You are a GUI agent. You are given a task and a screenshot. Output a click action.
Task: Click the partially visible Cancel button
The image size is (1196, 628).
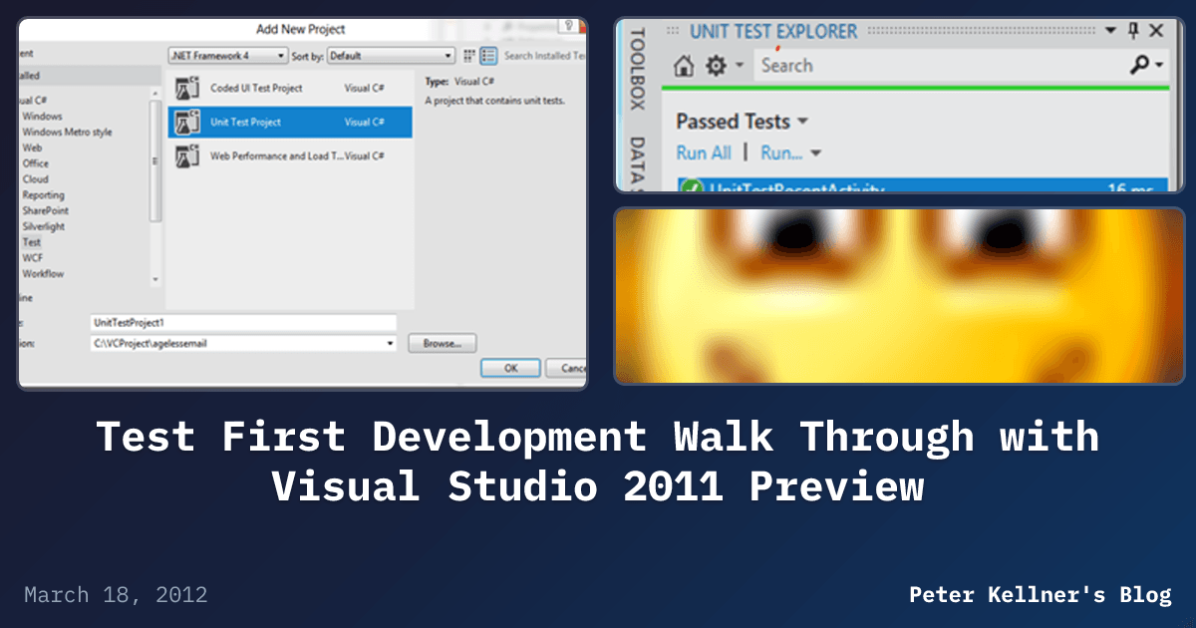click(x=568, y=368)
